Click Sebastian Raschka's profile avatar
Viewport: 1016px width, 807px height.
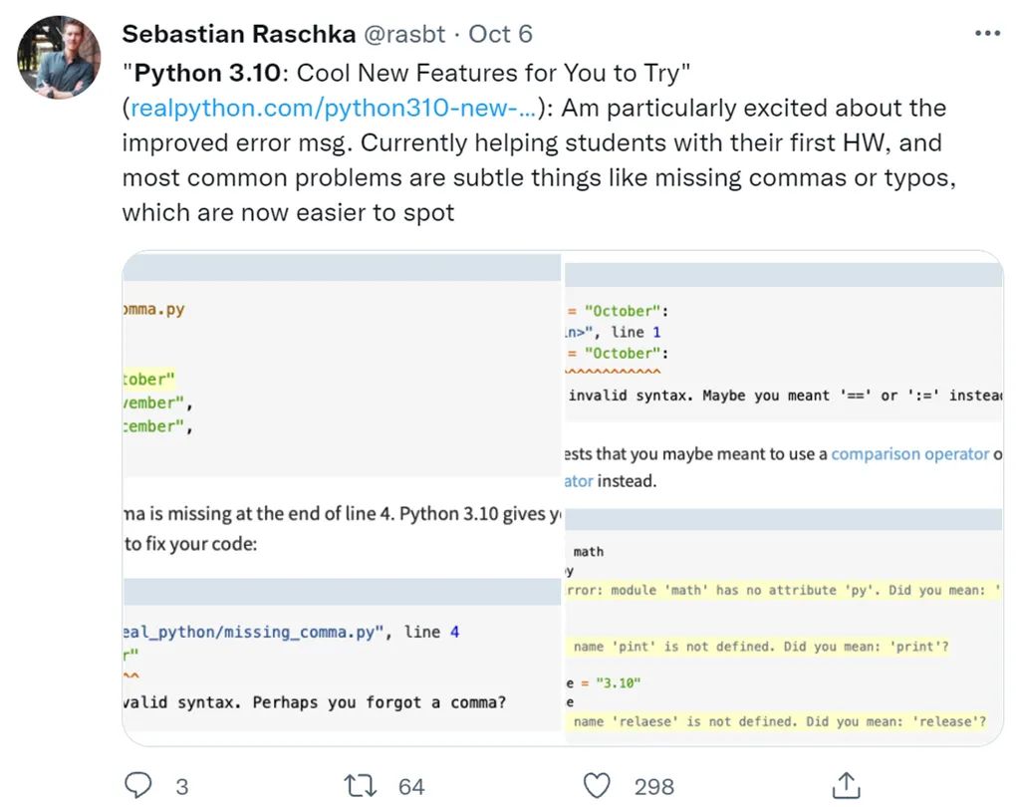[x=59, y=58]
